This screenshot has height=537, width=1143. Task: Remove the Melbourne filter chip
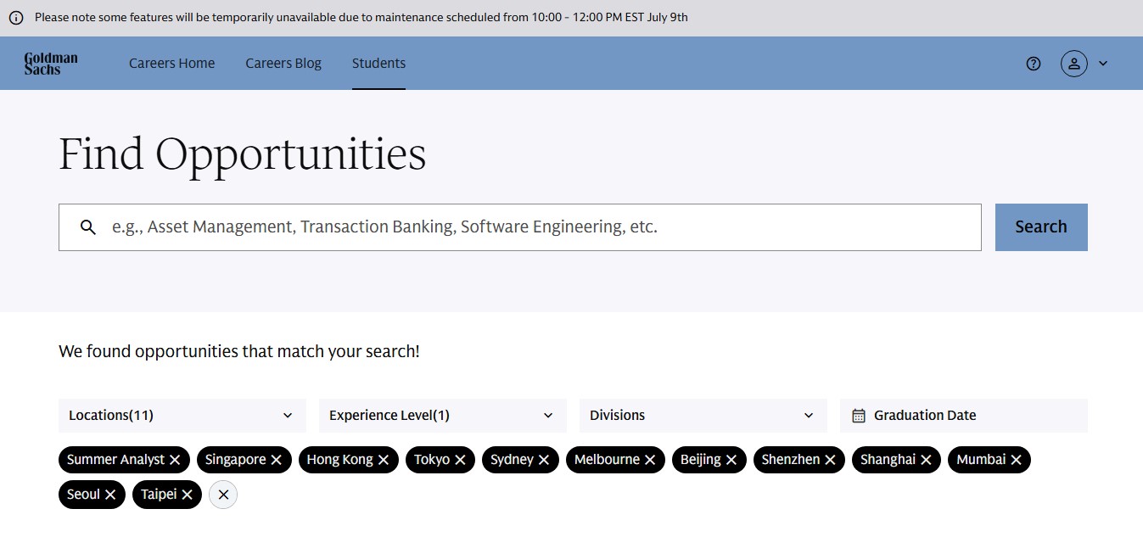point(650,460)
